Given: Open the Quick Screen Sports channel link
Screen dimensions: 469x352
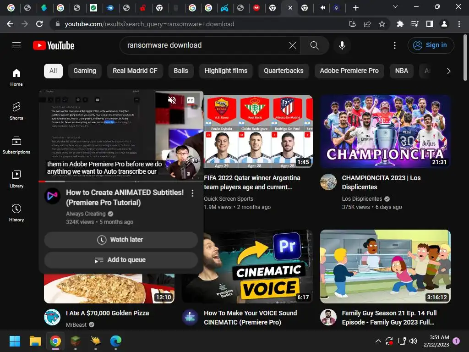Looking at the screenshot, I should pyautogui.click(x=229, y=199).
